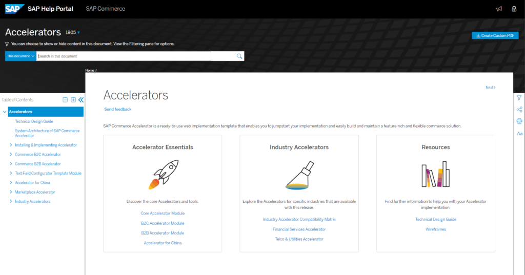Open the Filtering pane funnel icon
This screenshot has width=525, height=275.
point(519,98)
